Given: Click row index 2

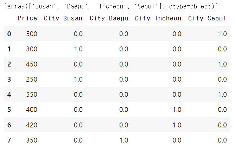Looking at the screenshot, I should click(x=9, y=64).
